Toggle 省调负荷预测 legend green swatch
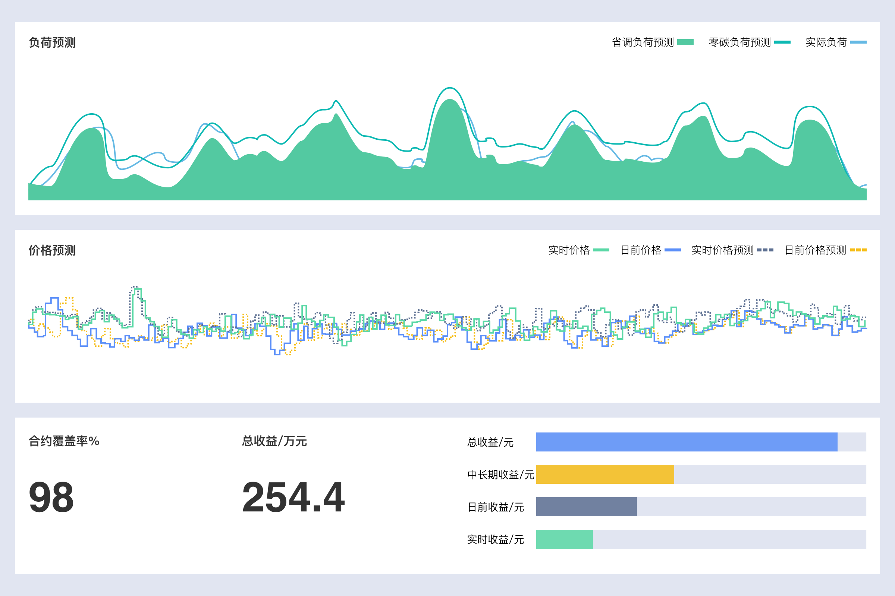 [x=685, y=42]
